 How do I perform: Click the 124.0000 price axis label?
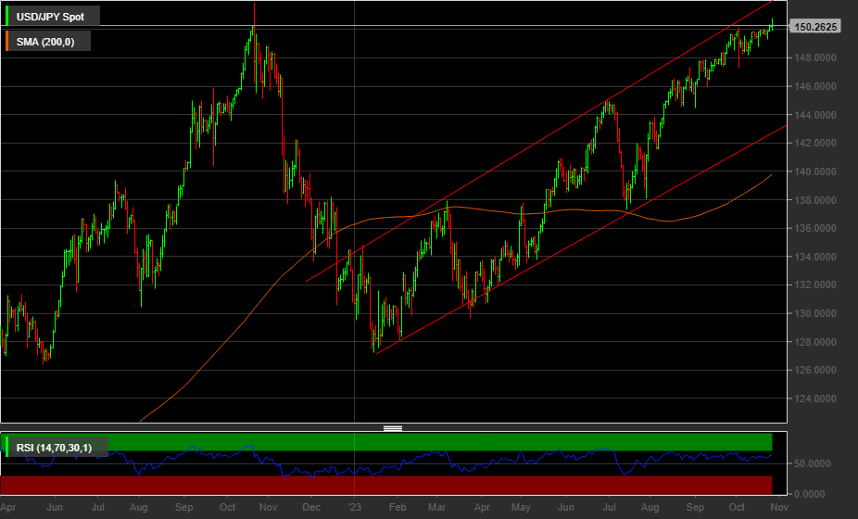pos(814,399)
